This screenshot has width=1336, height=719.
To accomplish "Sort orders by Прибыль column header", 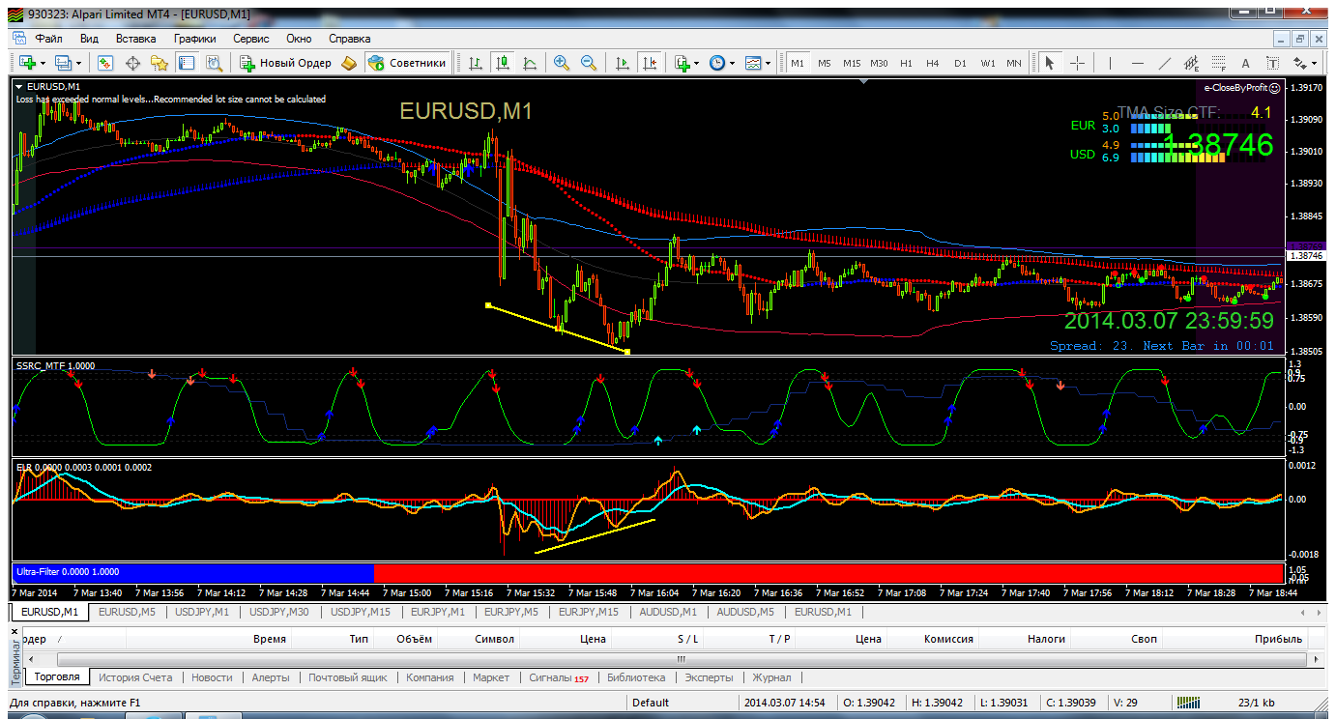I will (x=1278, y=639).
